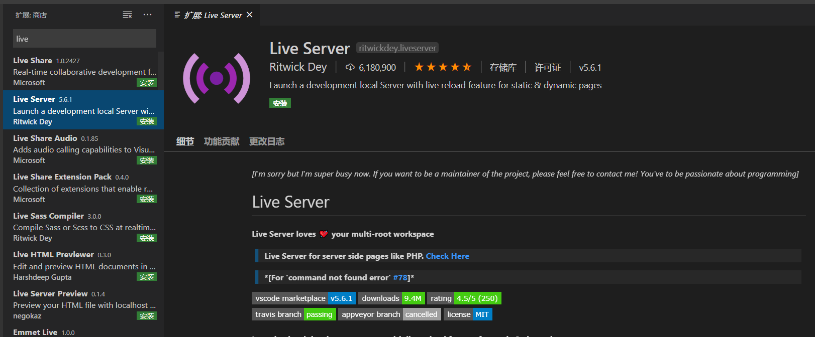Click the five-star rating icons
Viewport: 815px width, 337px height.
(443, 67)
